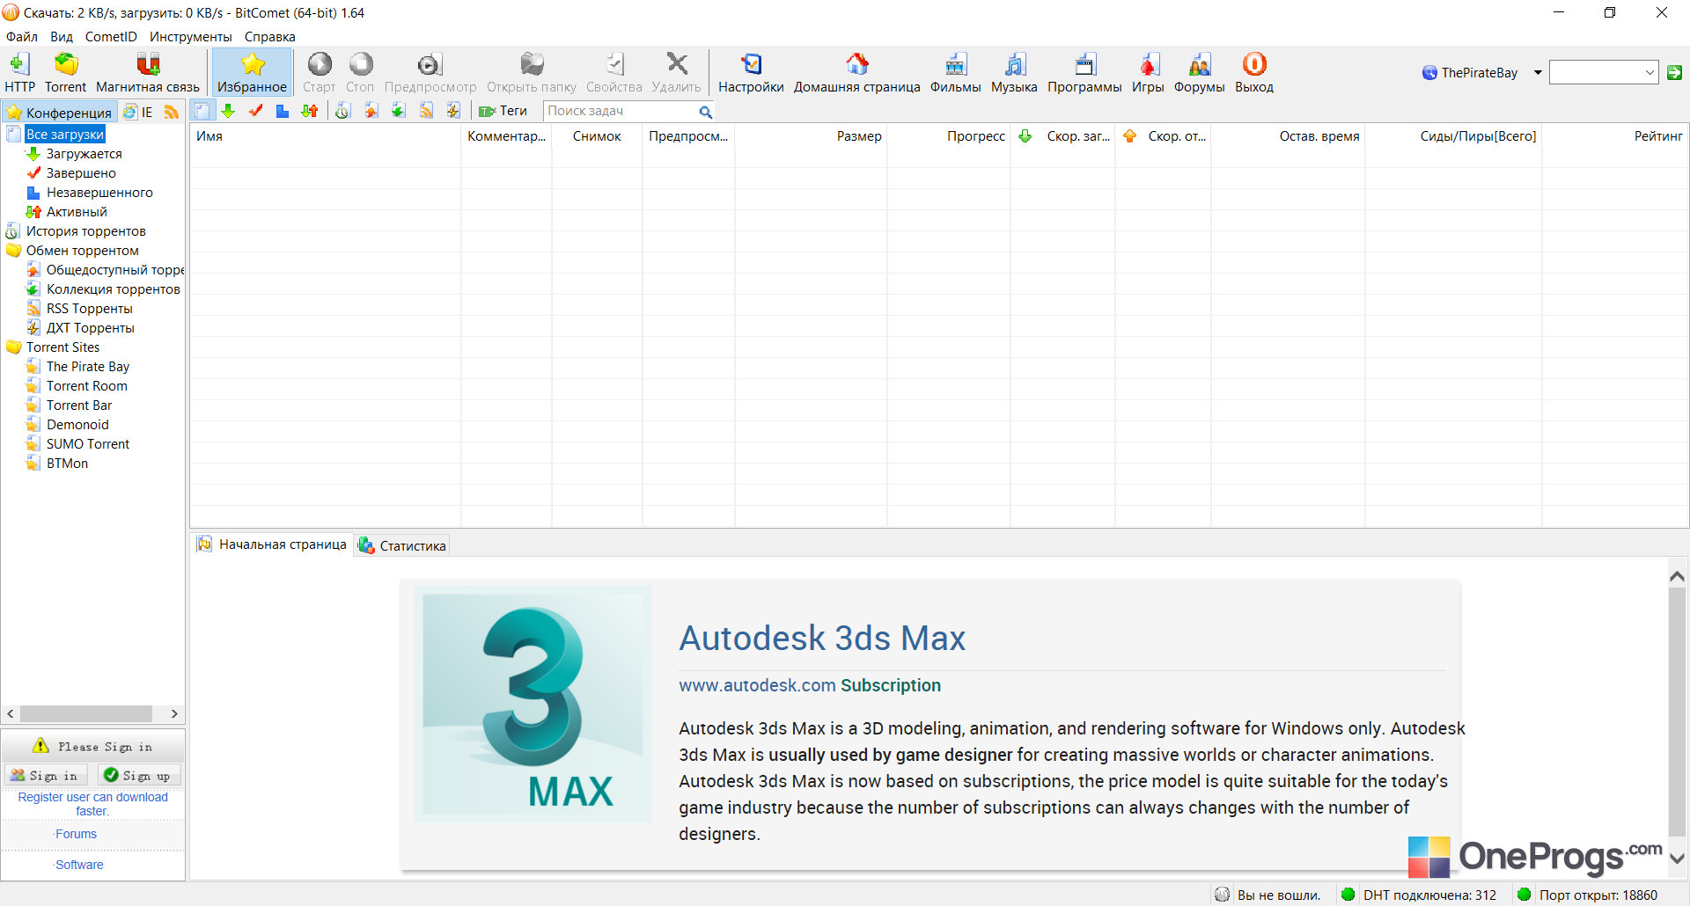
Task: Open Свойства task properties
Action: (614, 72)
